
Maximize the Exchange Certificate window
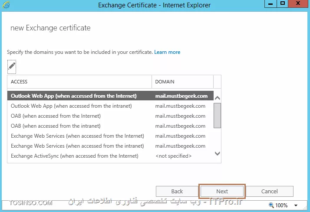[282, 3]
